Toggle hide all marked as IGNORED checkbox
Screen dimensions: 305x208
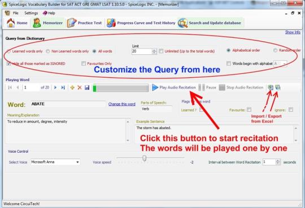(x=8, y=64)
